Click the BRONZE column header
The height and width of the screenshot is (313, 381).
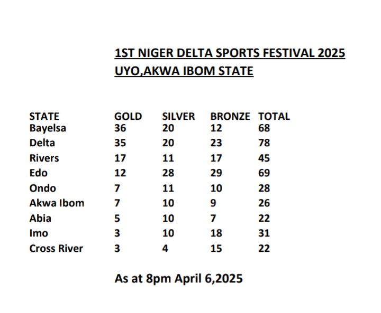tap(230, 117)
